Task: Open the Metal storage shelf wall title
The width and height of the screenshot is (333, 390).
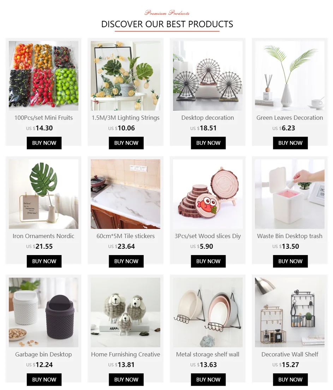Action: coord(208,354)
